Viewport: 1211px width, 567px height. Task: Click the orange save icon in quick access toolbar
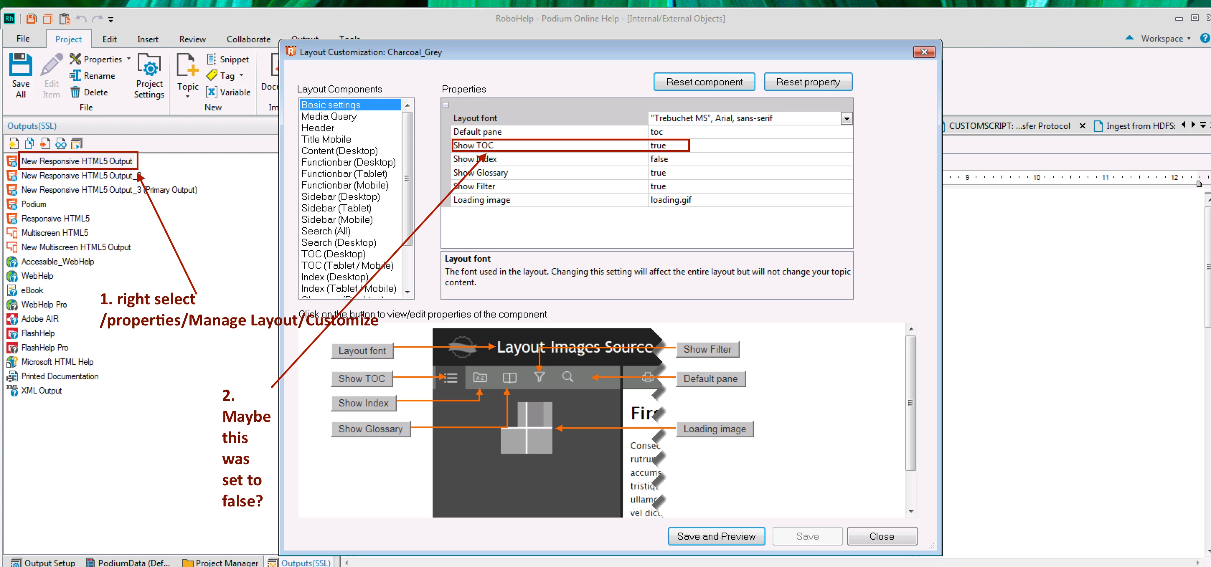31,19
